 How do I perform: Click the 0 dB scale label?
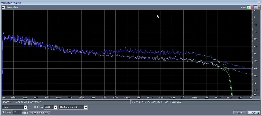coord(254,17)
